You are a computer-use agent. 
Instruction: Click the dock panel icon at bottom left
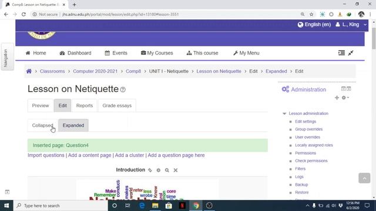point(7,192)
